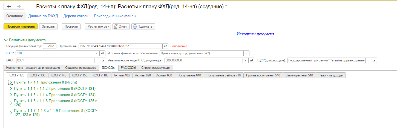Sign the document with Подписать button
This screenshot has width=397, height=128.
tap(143, 26)
